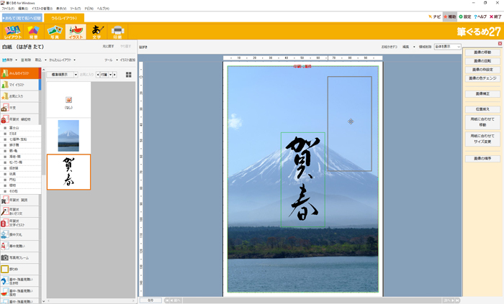Open the 印刷 (Print) tool
504x304 pixels.
(118, 31)
